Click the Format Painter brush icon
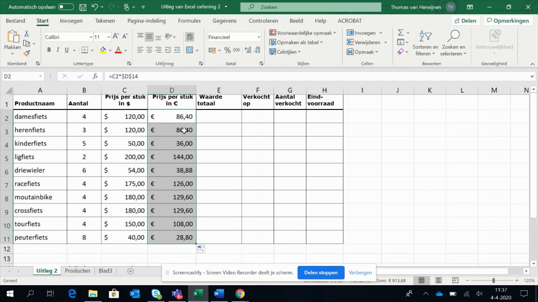538x302 pixels. point(26,53)
